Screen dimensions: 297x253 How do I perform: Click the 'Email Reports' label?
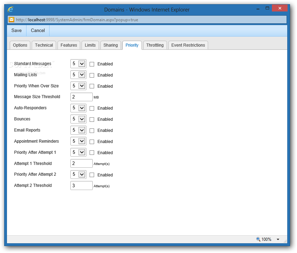27,130
